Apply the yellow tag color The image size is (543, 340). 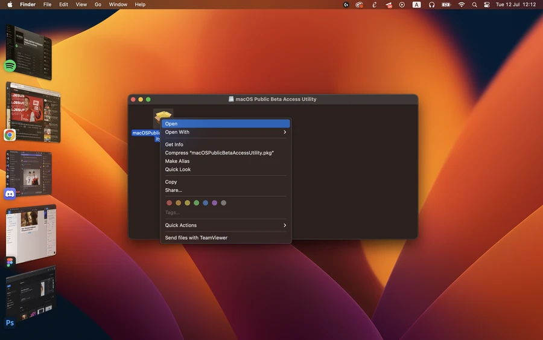(x=188, y=203)
